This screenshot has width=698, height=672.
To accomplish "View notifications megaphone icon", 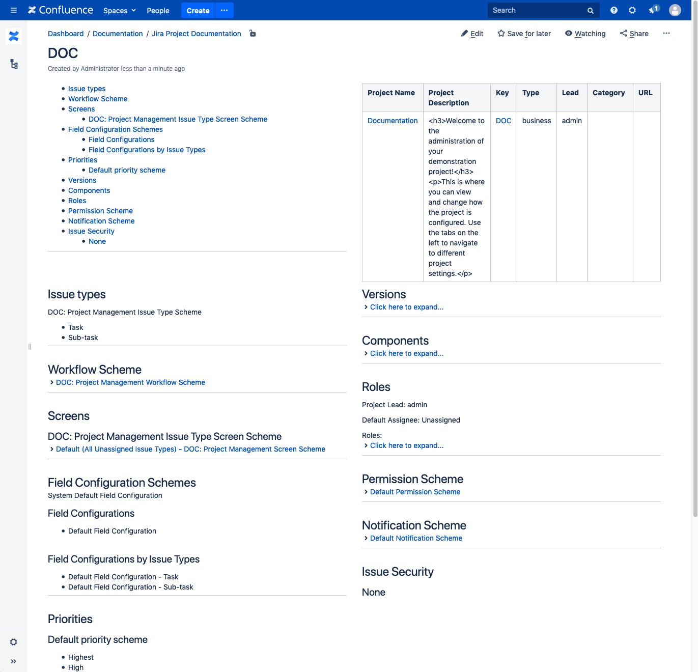I will [x=653, y=10].
